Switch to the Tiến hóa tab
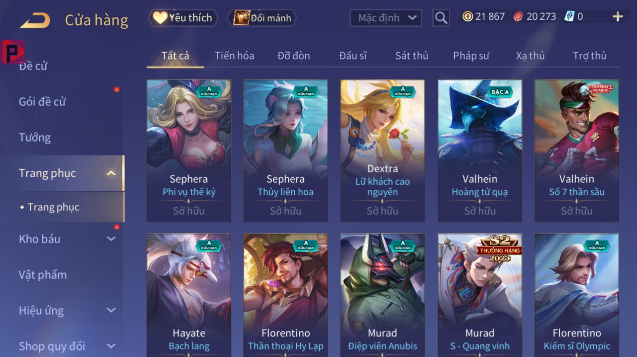This screenshot has height=357, width=637. (234, 56)
